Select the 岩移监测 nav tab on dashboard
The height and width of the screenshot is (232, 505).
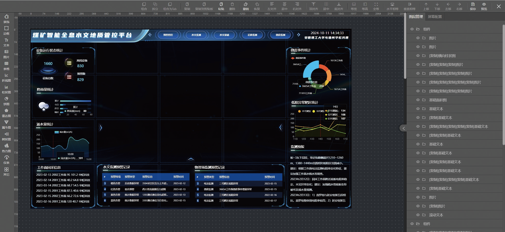coord(252,35)
